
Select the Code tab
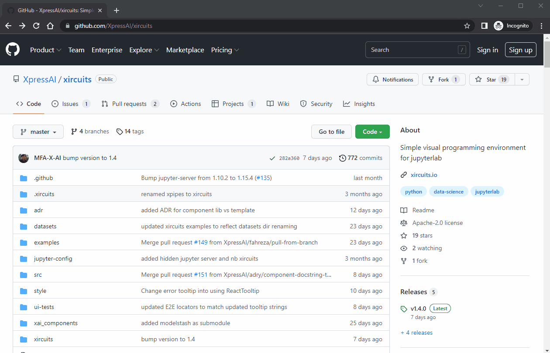28,104
